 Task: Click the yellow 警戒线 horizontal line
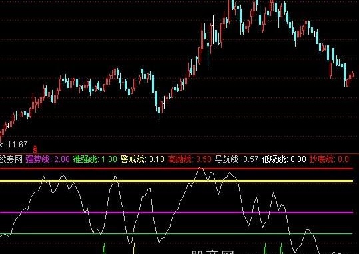[x=177, y=181]
